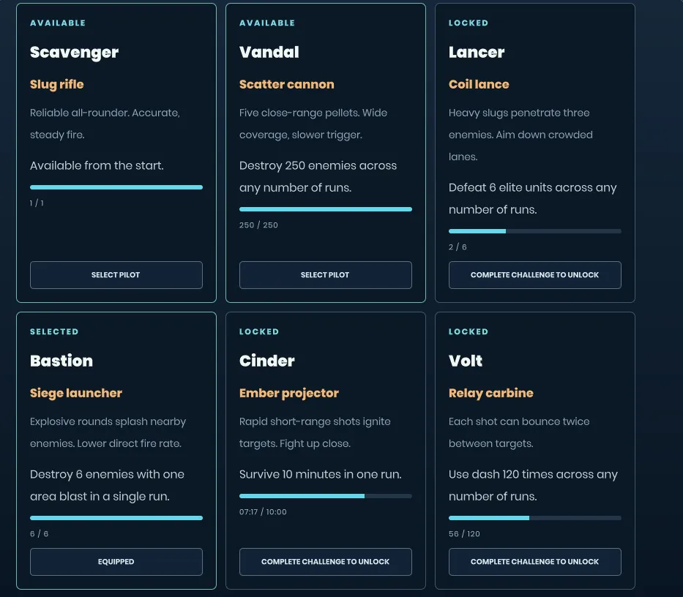Click the LOCKED status on Volt card
The height and width of the screenshot is (597, 683).
[469, 332]
